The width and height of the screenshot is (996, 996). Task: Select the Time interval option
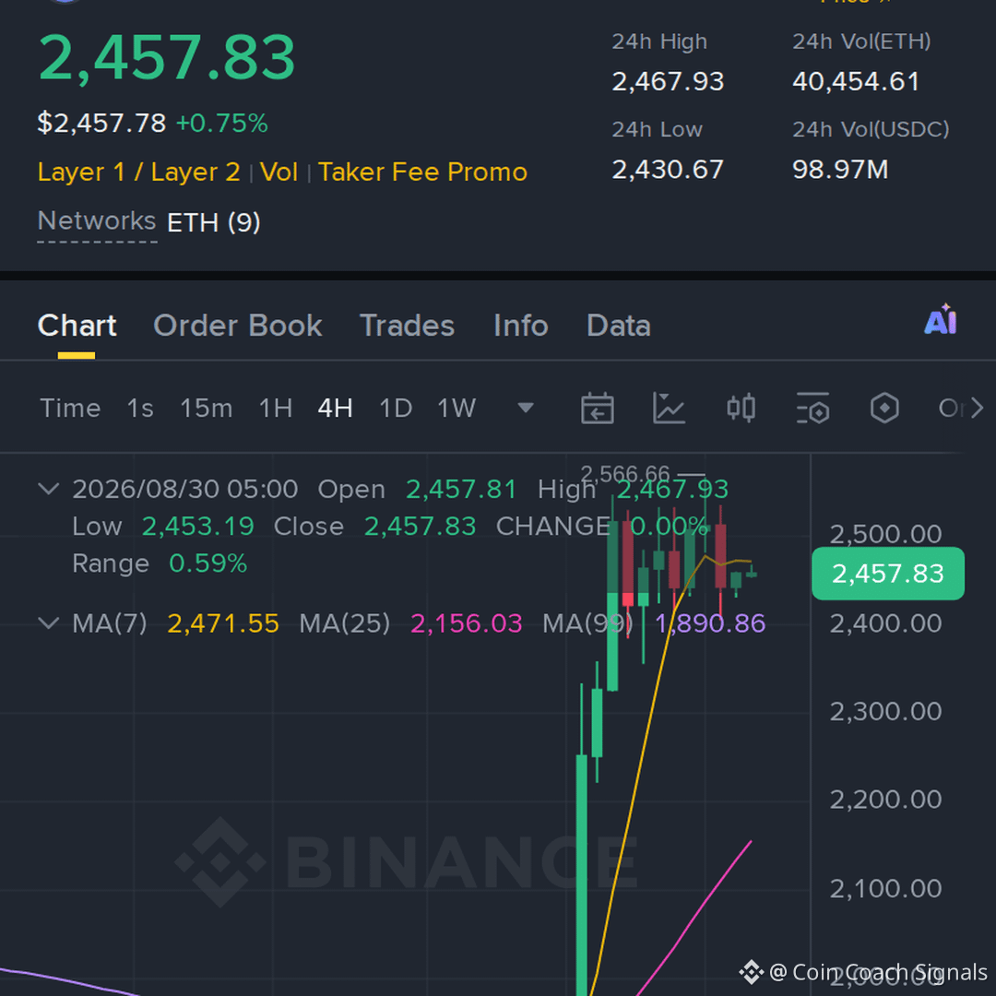click(70, 408)
